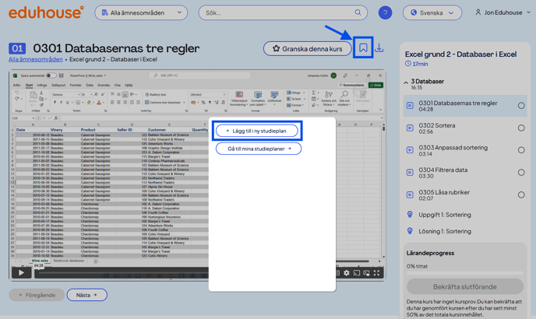Enter fullscreen mode in video player
Viewport: 536px width, 319px height.
[x=376, y=273]
